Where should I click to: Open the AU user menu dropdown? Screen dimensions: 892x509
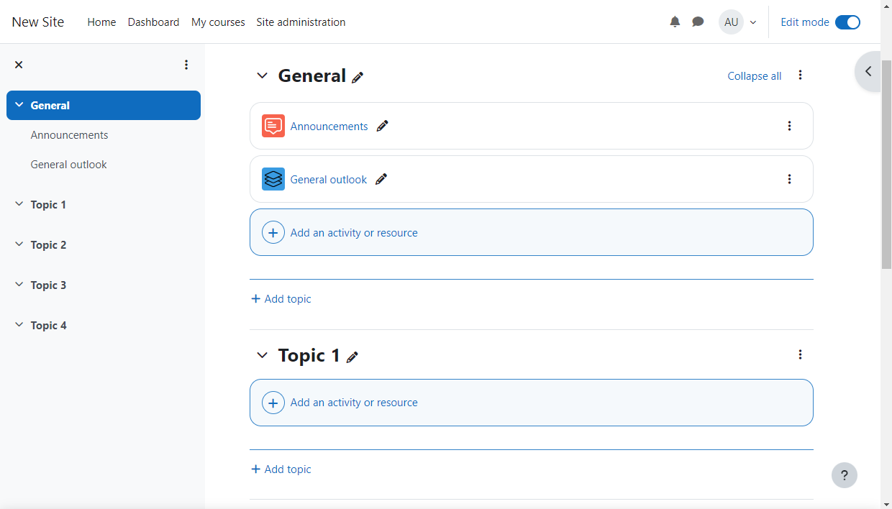point(738,22)
